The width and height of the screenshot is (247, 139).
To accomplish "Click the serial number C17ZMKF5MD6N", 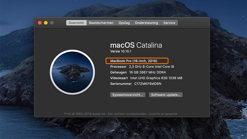I will [148, 84].
